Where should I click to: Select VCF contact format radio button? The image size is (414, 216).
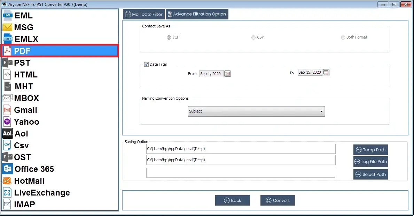click(169, 38)
